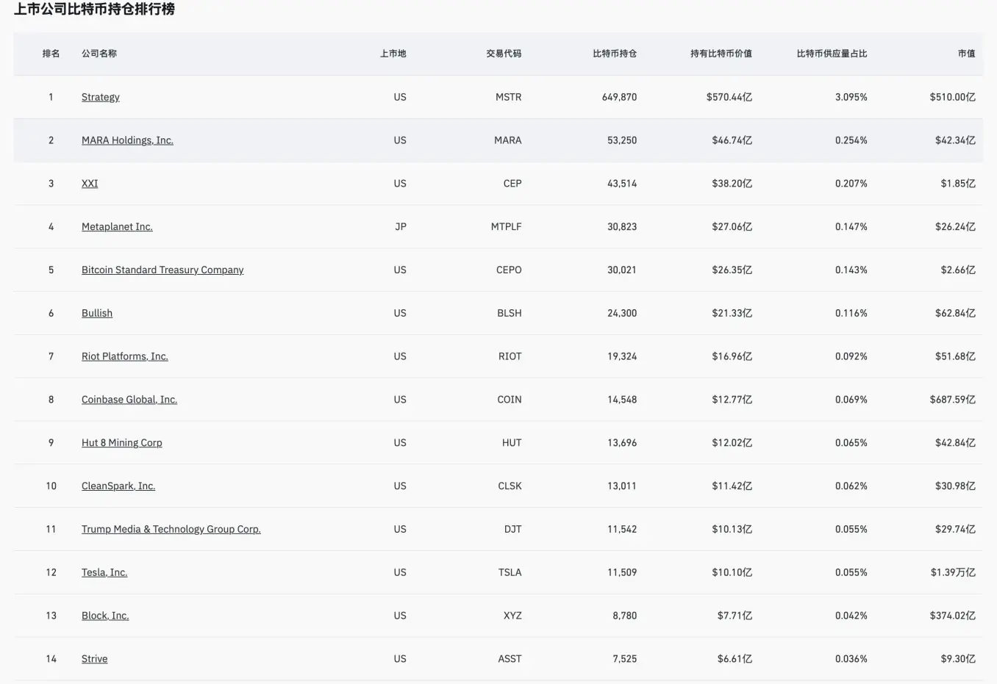Screen dimensions: 997x684
Task: Select the MTPLF ticker cell
Action: tap(507, 227)
